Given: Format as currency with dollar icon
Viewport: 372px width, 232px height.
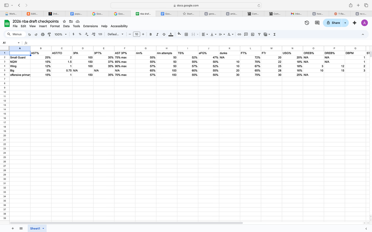Looking at the screenshot, I should (73, 34).
